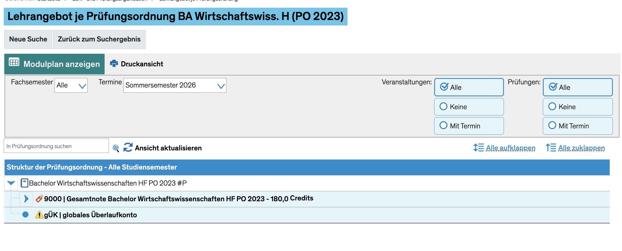This screenshot has height=251, width=622.
Task: Expand the 9000 Gesamtnote tree node
Action: (26, 199)
